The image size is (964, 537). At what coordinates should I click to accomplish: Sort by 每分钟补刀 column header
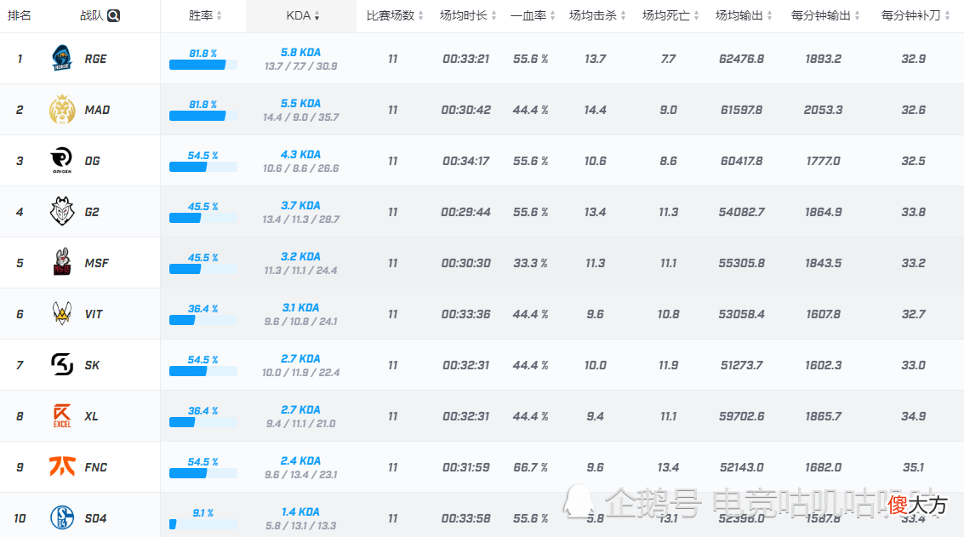916,15
